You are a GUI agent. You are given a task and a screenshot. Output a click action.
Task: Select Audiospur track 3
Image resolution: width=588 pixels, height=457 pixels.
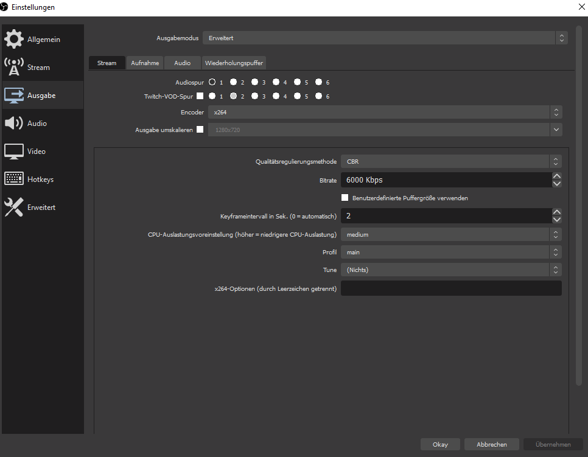(254, 82)
